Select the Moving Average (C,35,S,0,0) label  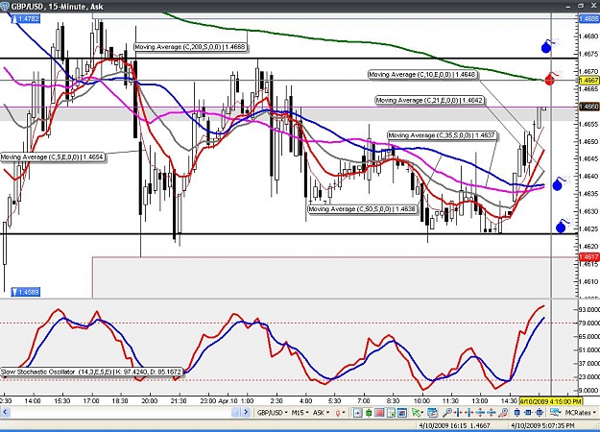pos(443,135)
